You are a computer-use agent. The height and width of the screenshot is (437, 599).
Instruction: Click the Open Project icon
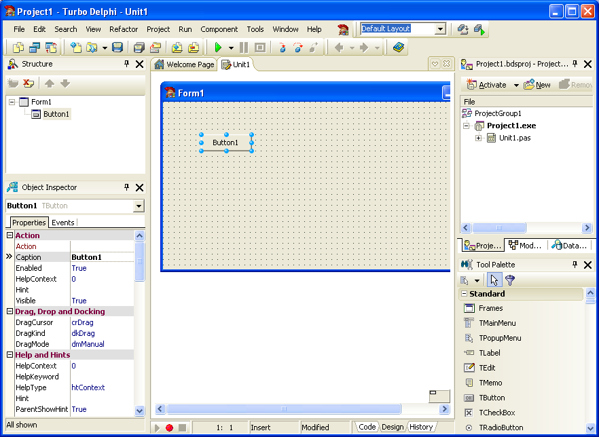155,47
